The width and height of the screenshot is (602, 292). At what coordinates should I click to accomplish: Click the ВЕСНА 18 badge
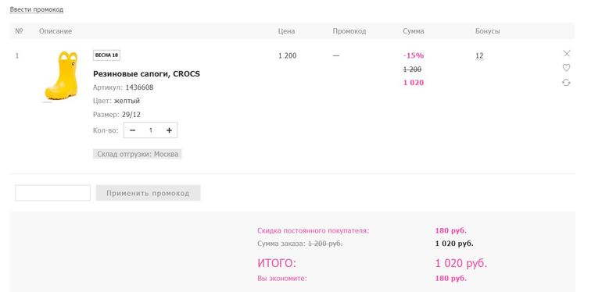[x=106, y=55]
